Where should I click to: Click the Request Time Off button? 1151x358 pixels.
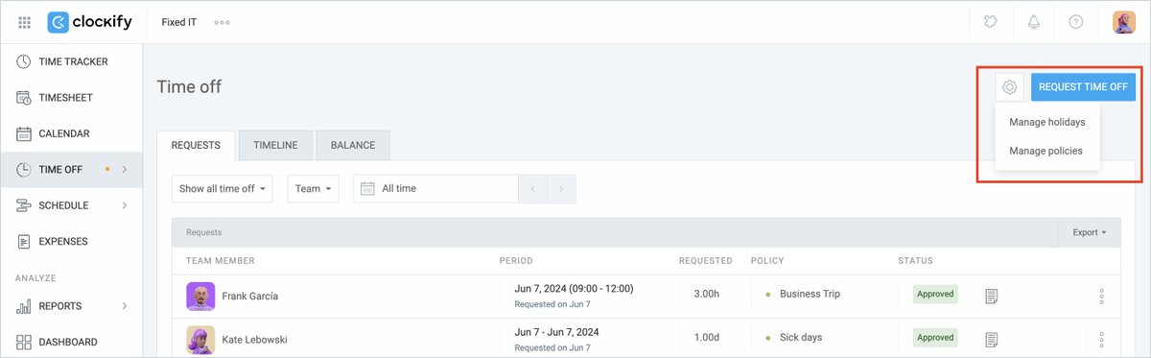pyautogui.click(x=1083, y=87)
